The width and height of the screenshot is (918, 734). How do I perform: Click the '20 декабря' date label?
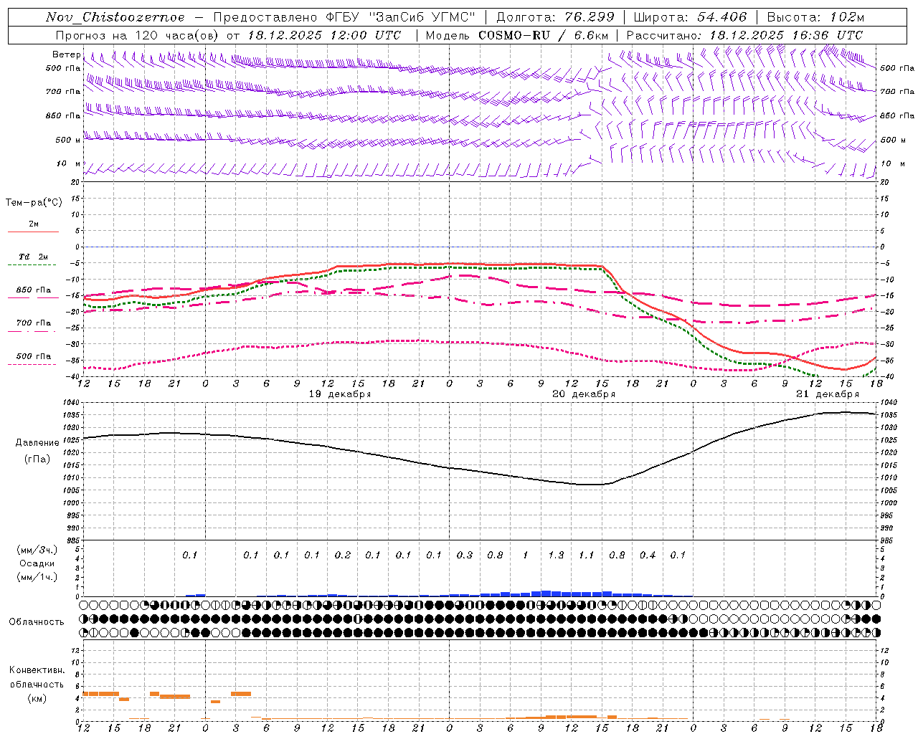pyautogui.click(x=584, y=394)
